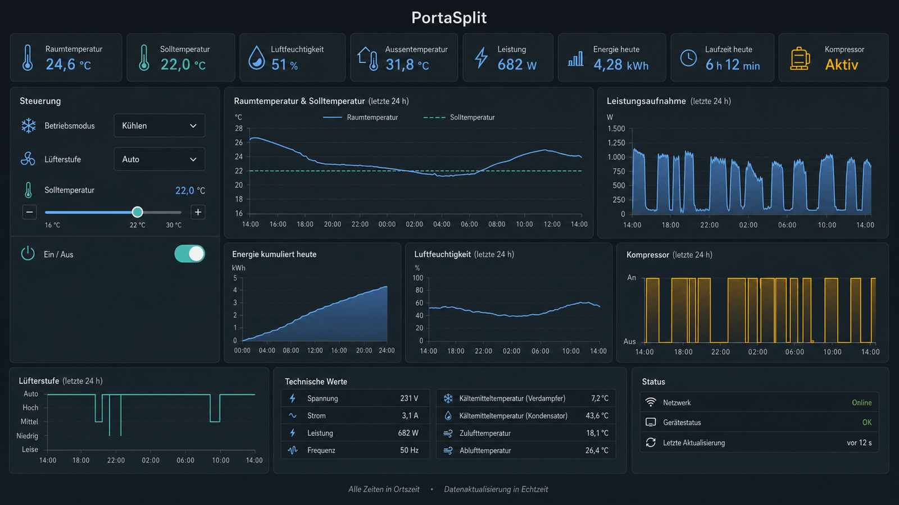The width and height of the screenshot is (899, 505).
Task: Click the Technische Werte heading
Action: tap(316, 382)
